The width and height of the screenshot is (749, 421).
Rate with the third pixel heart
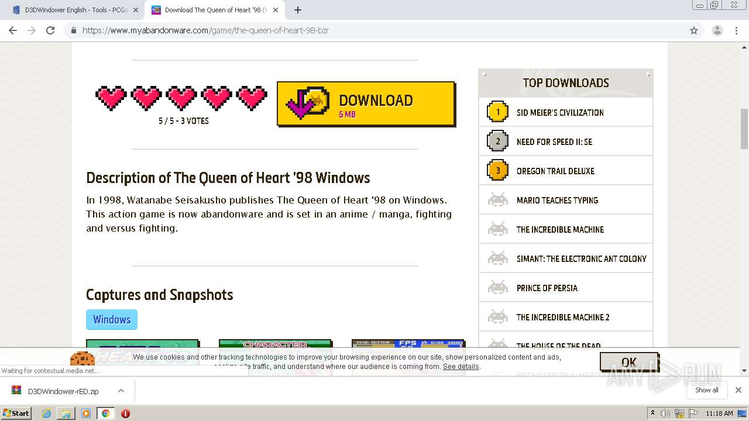click(x=181, y=98)
